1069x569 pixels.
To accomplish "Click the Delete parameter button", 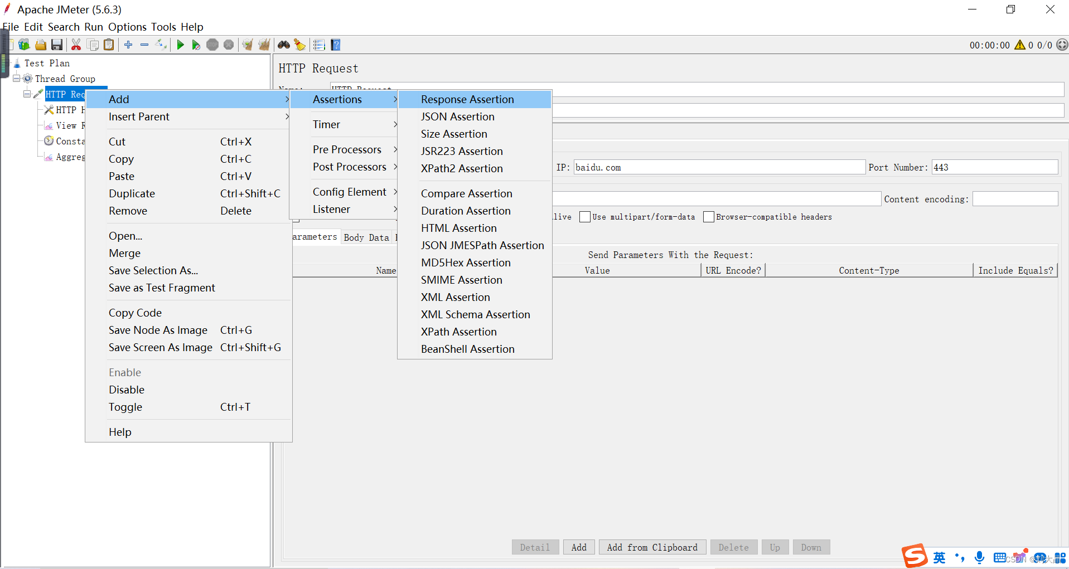I will click(734, 547).
